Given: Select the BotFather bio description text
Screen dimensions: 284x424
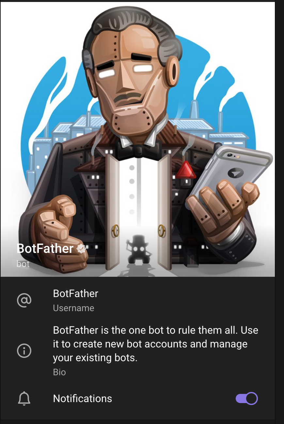Looking at the screenshot, I should coord(156,344).
